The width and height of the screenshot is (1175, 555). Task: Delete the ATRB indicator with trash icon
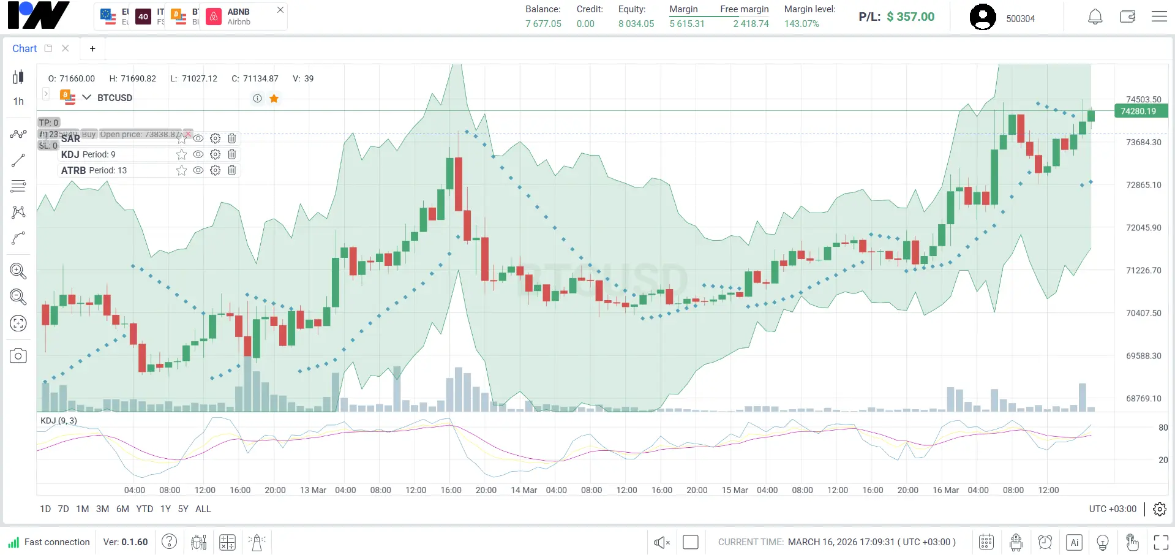click(232, 170)
